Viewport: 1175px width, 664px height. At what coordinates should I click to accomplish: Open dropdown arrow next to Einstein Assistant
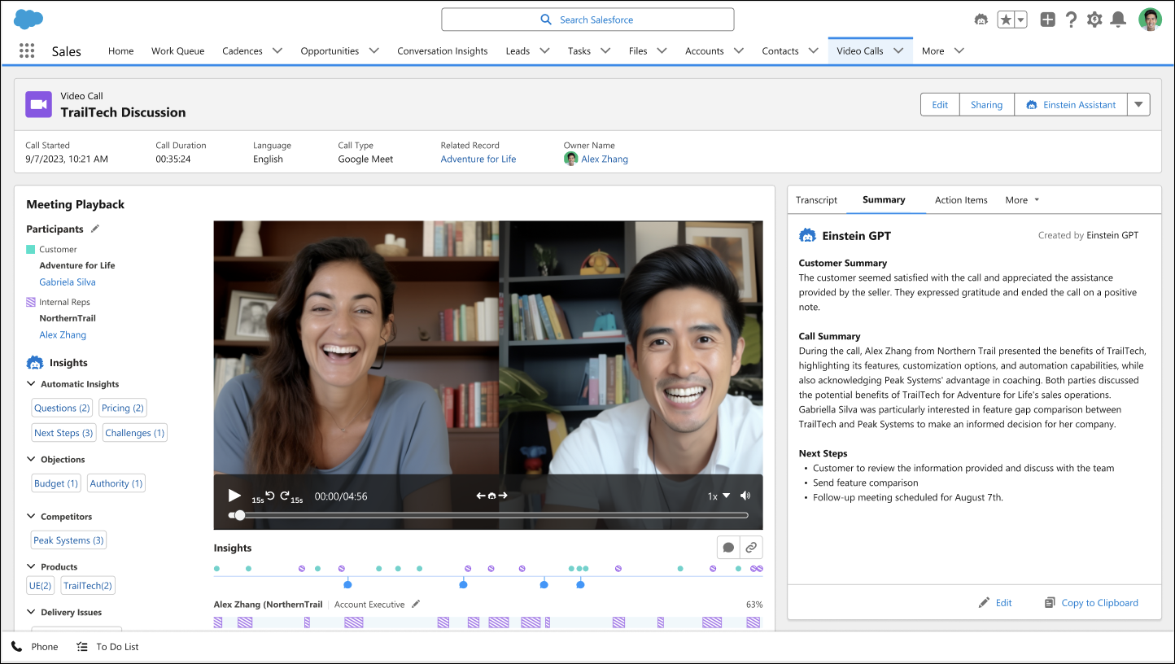point(1138,104)
